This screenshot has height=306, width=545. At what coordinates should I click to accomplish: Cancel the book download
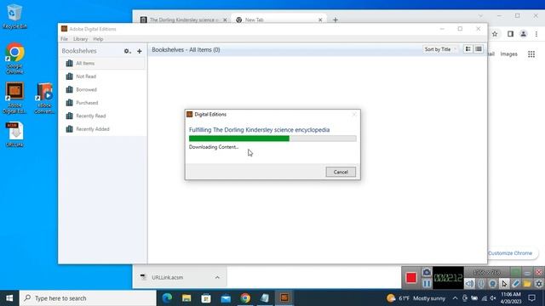pos(341,172)
